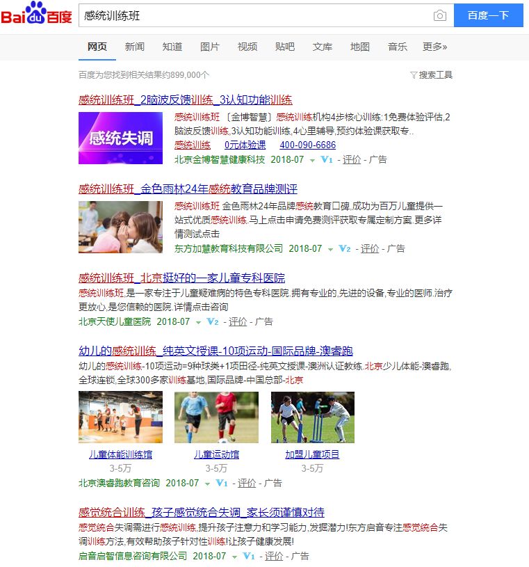This screenshot has height=567, width=529.
Task: Expand dropdown arrow after 北京金博智慧健康科技
Action: [312, 161]
